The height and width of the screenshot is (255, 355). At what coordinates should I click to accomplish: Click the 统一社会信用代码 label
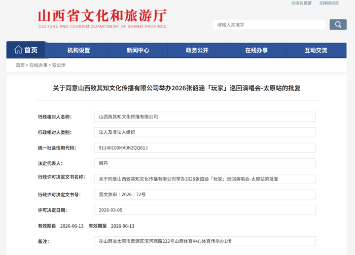click(x=57, y=148)
